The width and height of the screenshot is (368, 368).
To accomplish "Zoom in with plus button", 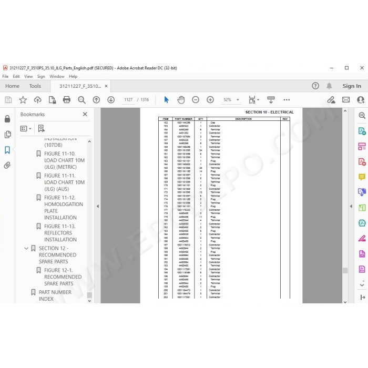I will tap(210, 100).
